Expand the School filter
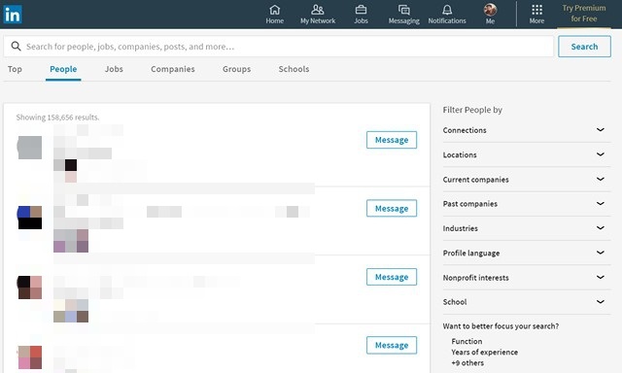This screenshot has width=622, height=373. click(527, 302)
